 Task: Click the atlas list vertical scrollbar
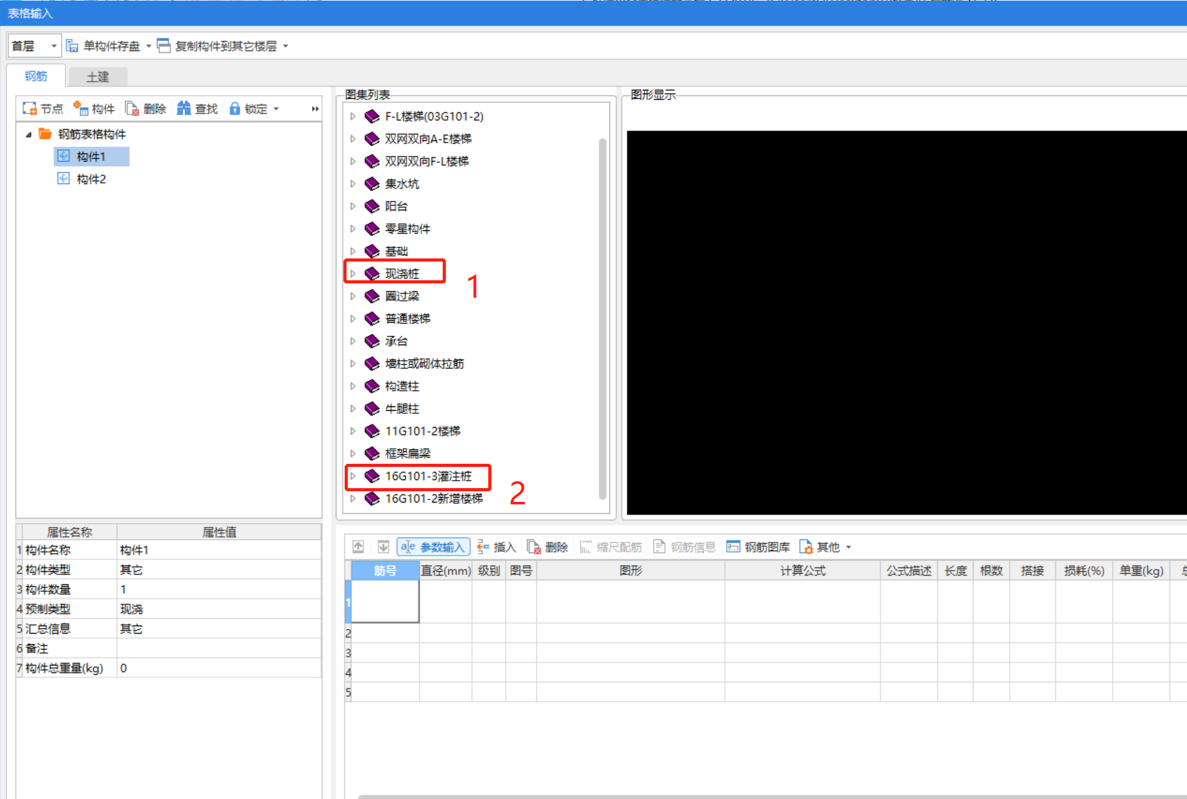click(603, 318)
